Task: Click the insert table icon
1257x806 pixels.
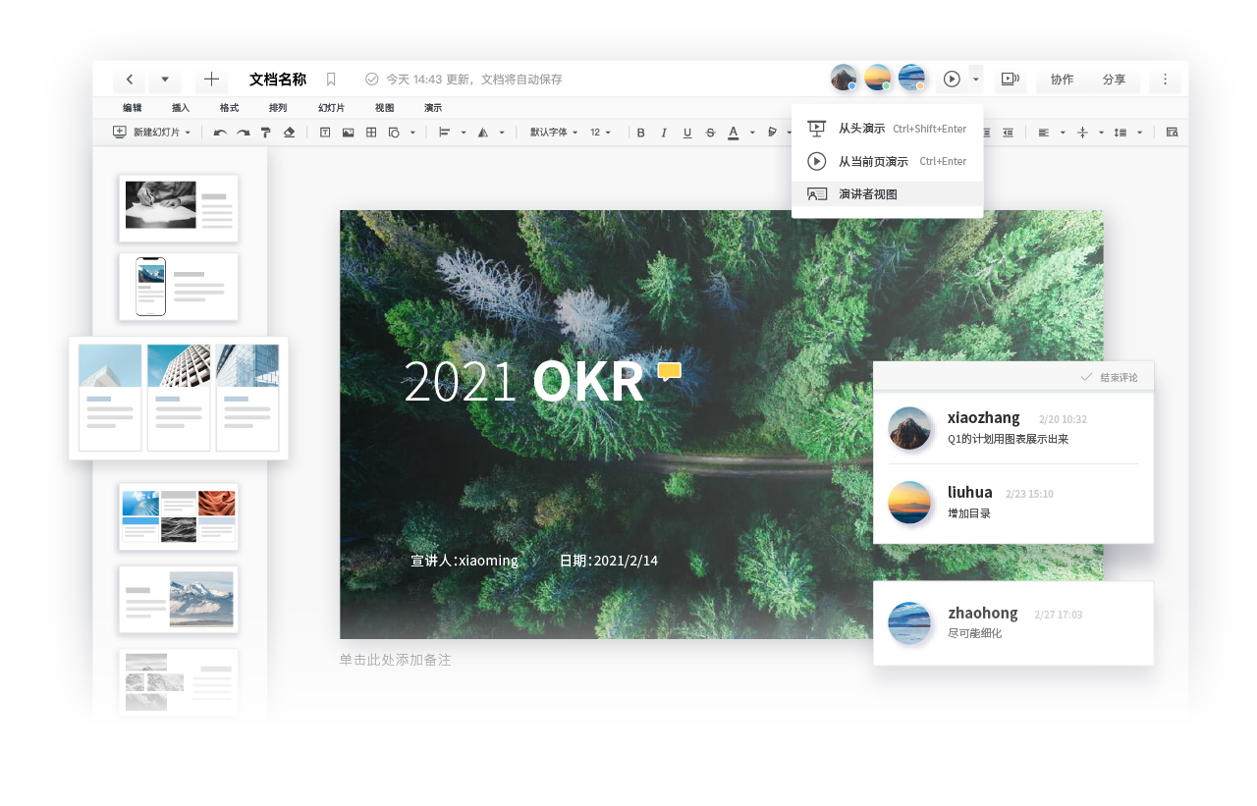Action: 371,133
